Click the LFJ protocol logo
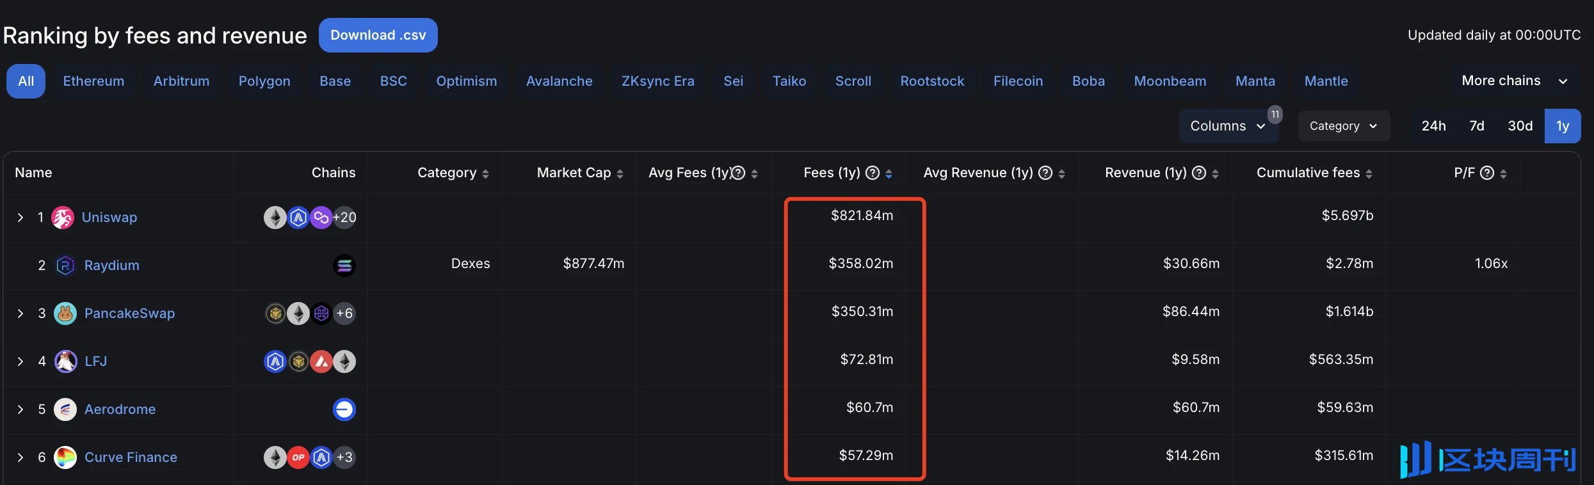1594x485 pixels. coord(65,362)
